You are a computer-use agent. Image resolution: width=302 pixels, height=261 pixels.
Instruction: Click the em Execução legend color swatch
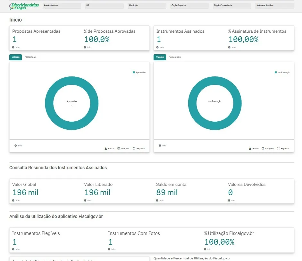click(276, 72)
